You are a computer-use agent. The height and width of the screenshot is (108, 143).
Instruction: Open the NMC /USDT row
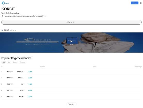71,97
